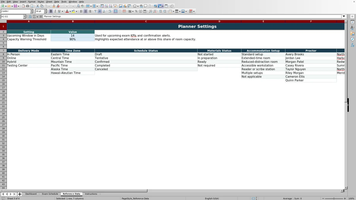Click the Cut scissors icon
Viewport: 356px width, 200px height.
point(37,6)
